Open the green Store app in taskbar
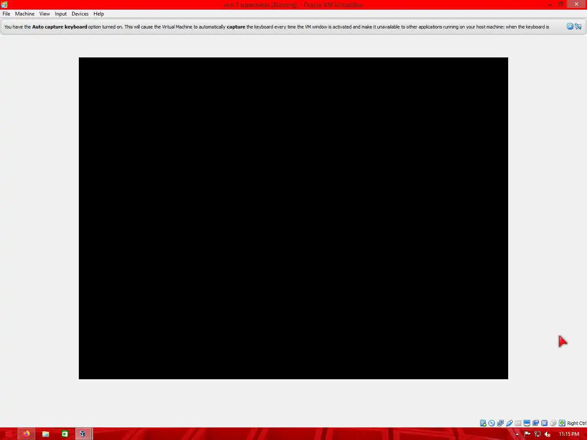Image resolution: width=587 pixels, height=440 pixels. (65, 434)
